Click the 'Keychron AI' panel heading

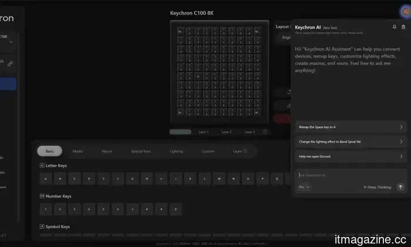[x=308, y=27]
